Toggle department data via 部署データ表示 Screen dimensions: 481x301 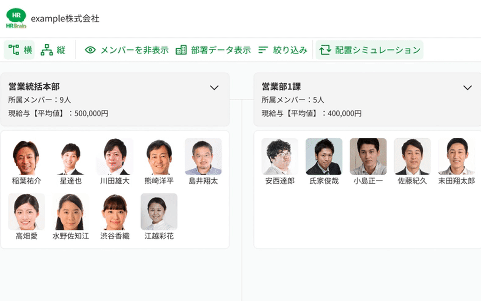[217, 49]
